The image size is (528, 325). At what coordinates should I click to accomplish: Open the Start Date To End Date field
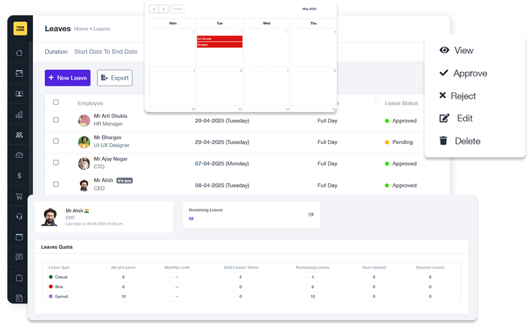106,51
